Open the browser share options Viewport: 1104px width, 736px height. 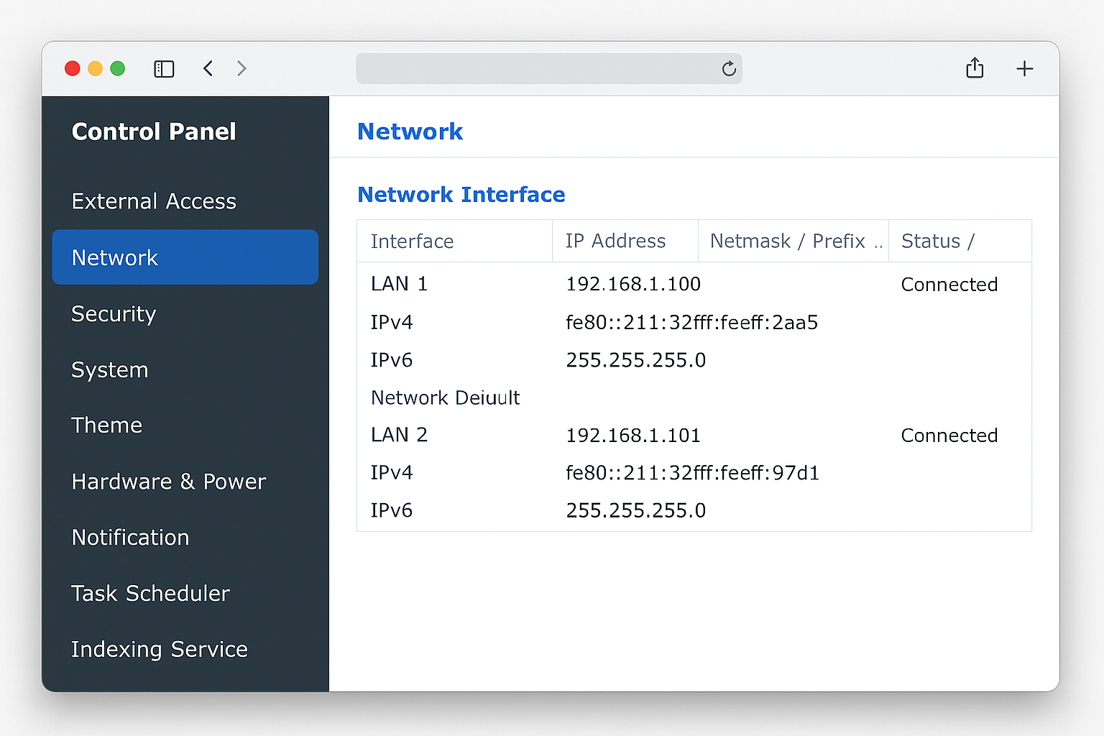tap(975, 68)
